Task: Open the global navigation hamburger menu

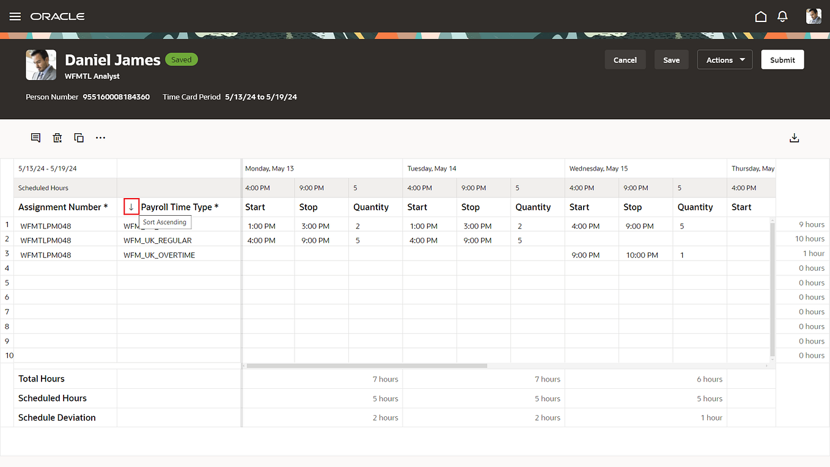Action: [x=15, y=16]
